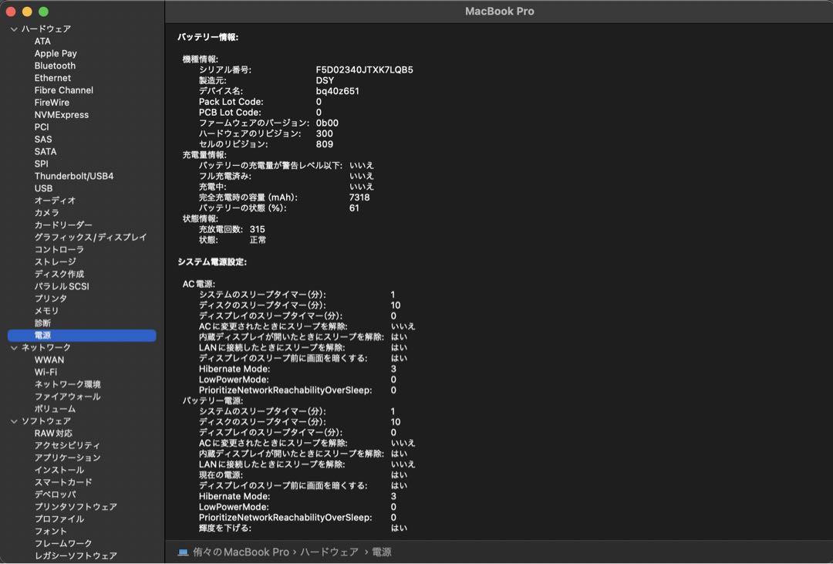The height and width of the screenshot is (564, 833).
Task: Select コントローラ in the sidebar
Action: click(59, 248)
